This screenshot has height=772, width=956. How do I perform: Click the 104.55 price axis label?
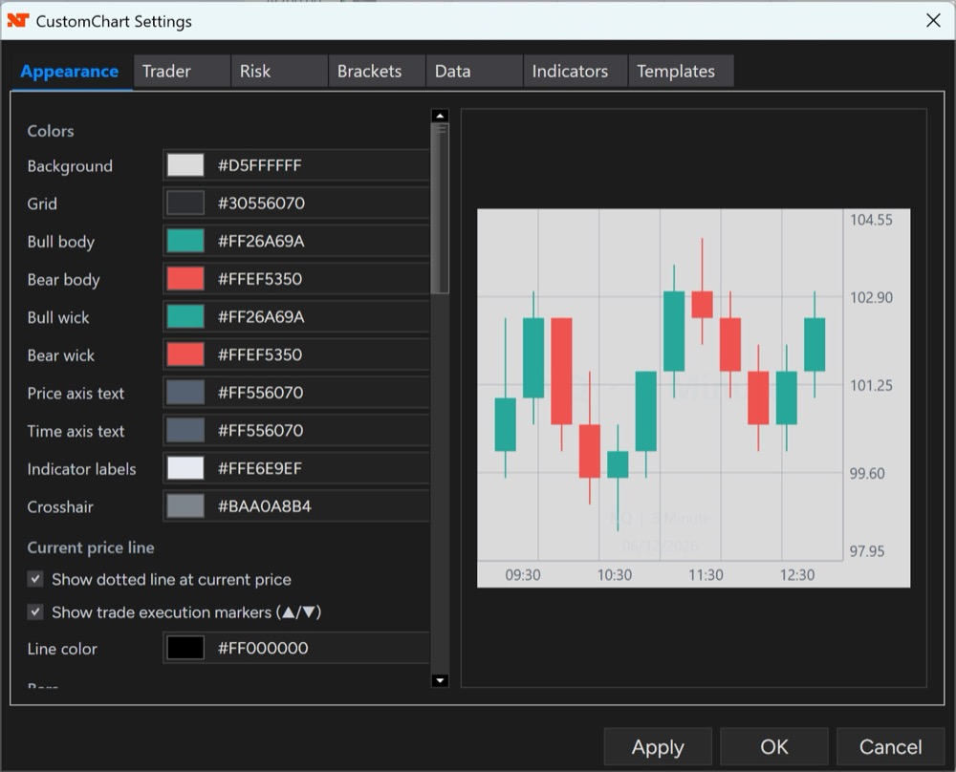[871, 220]
